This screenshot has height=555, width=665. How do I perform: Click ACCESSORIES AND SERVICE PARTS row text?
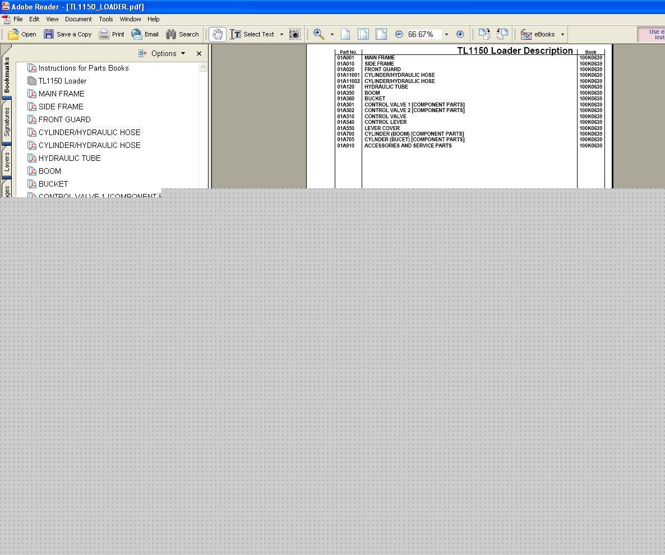408,145
